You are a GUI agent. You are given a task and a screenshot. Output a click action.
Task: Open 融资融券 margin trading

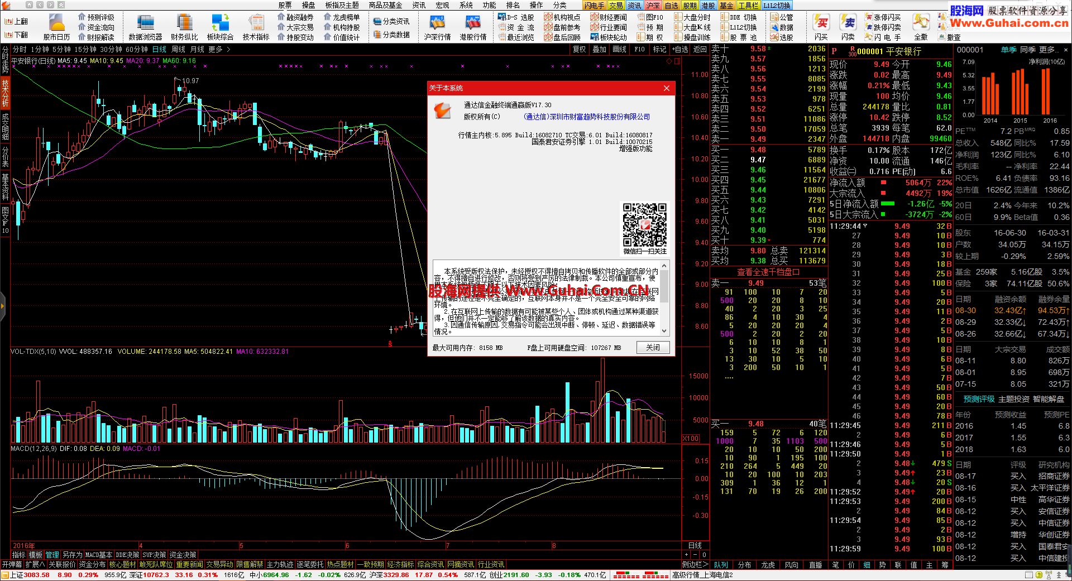pos(295,17)
